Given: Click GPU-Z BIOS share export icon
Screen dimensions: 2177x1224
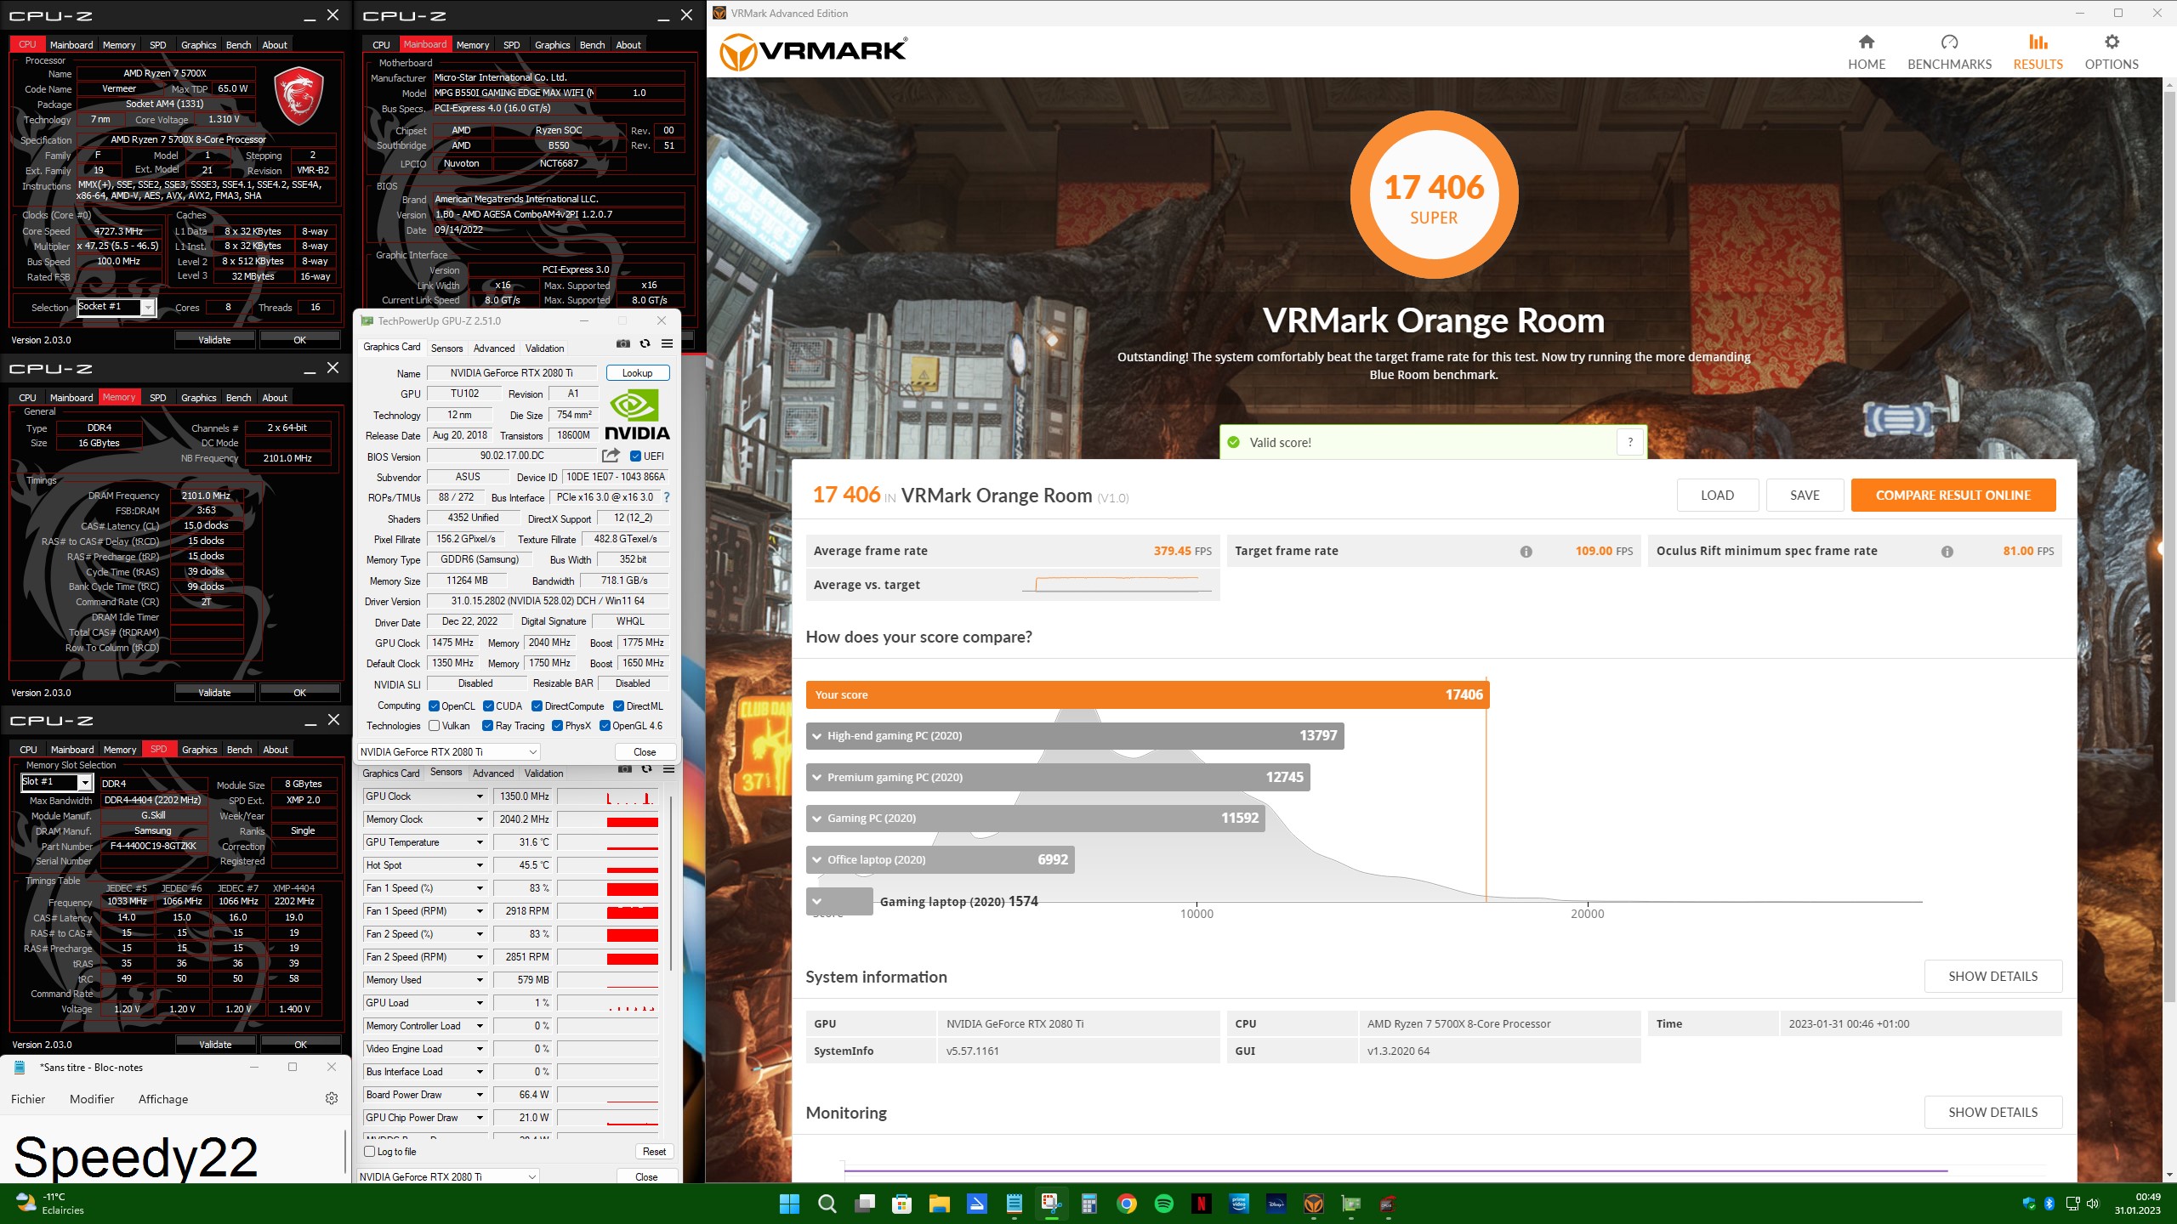Looking at the screenshot, I should 611,456.
